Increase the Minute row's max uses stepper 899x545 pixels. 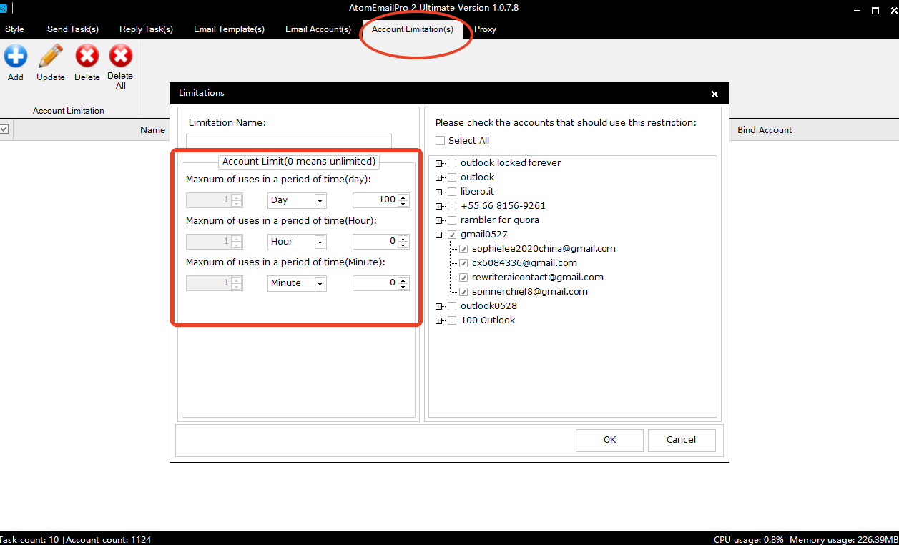pyautogui.click(x=404, y=280)
